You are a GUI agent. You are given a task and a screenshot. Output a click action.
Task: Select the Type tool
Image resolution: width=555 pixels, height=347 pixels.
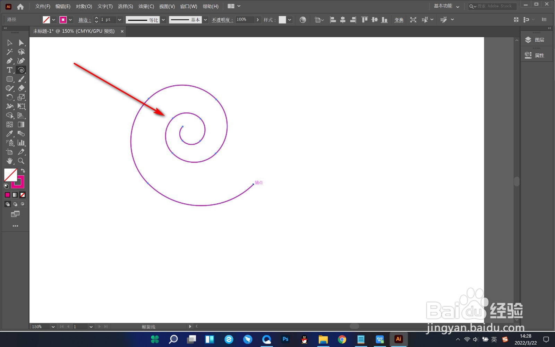[9, 70]
